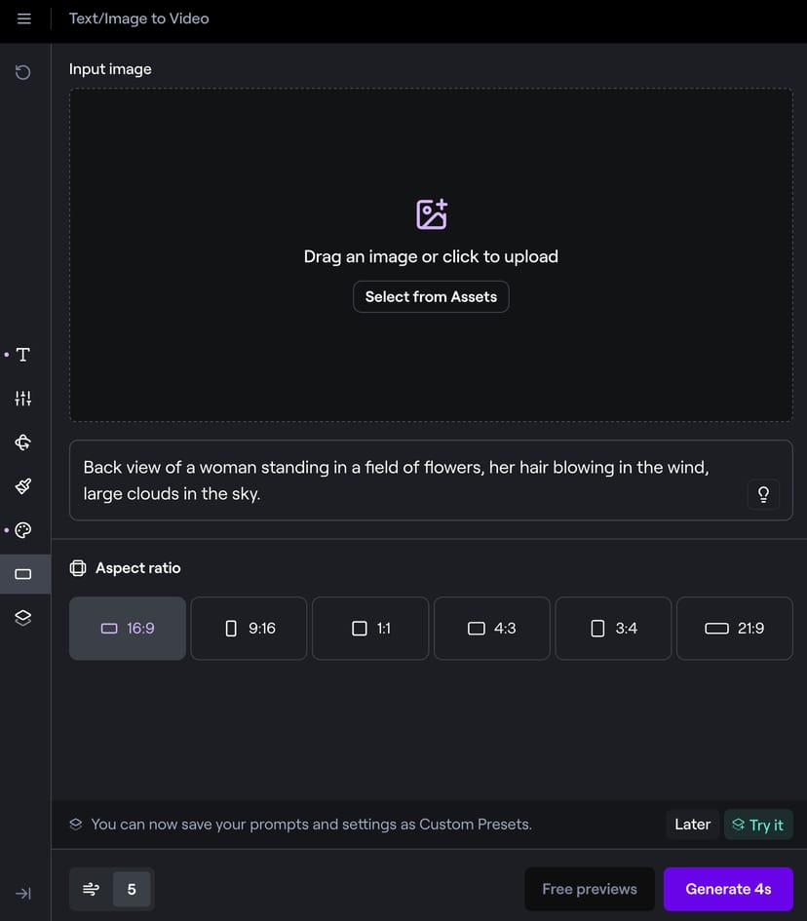Open the hamburger menu
807x921 pixels.
tap(24, 19)
